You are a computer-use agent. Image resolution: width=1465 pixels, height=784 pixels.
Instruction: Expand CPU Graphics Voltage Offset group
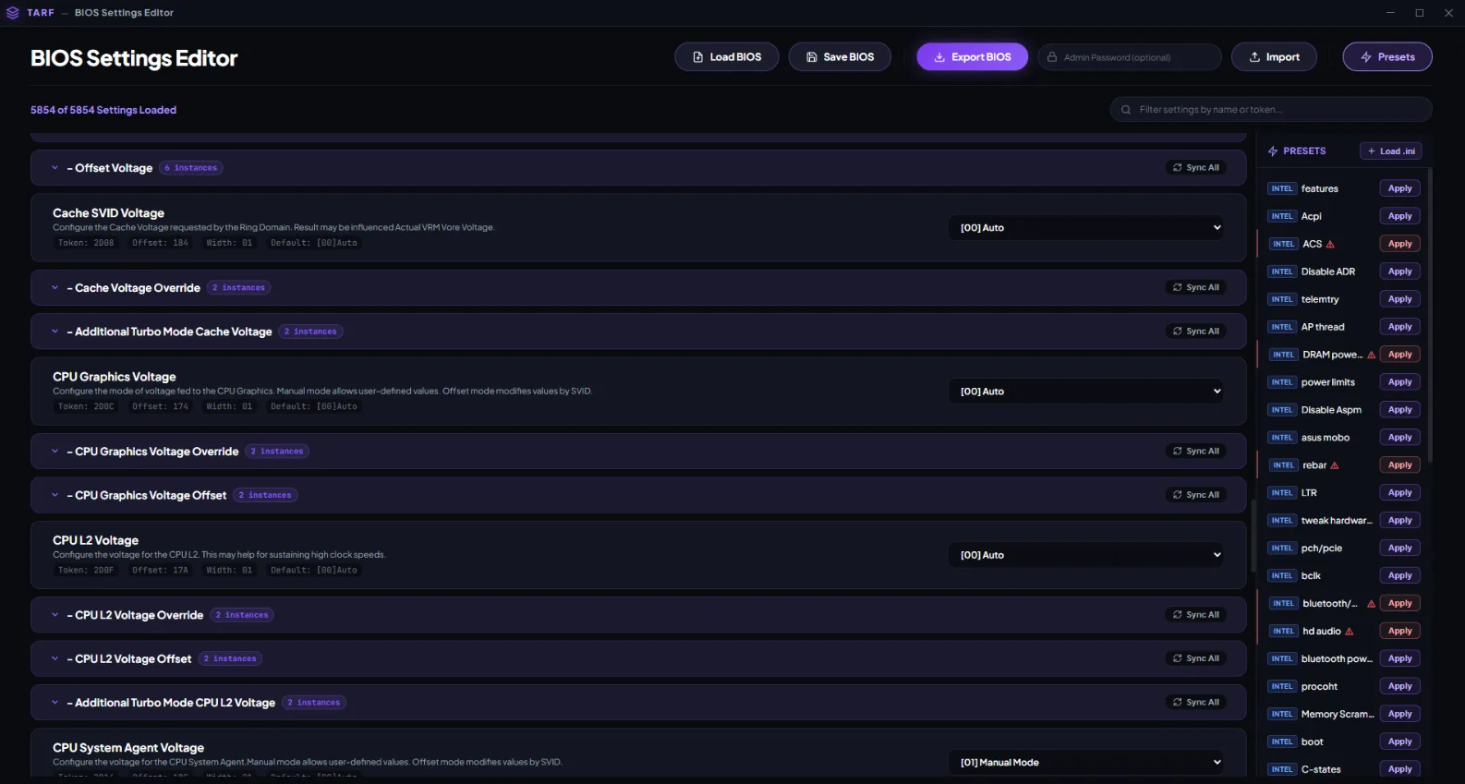[x=55, y=495]
